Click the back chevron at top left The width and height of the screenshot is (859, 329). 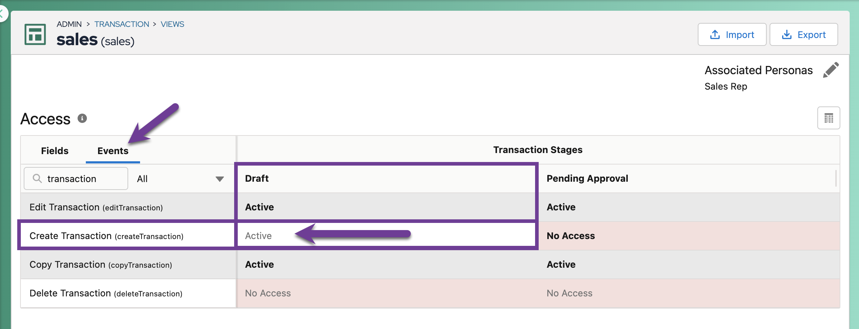point(2,14)
